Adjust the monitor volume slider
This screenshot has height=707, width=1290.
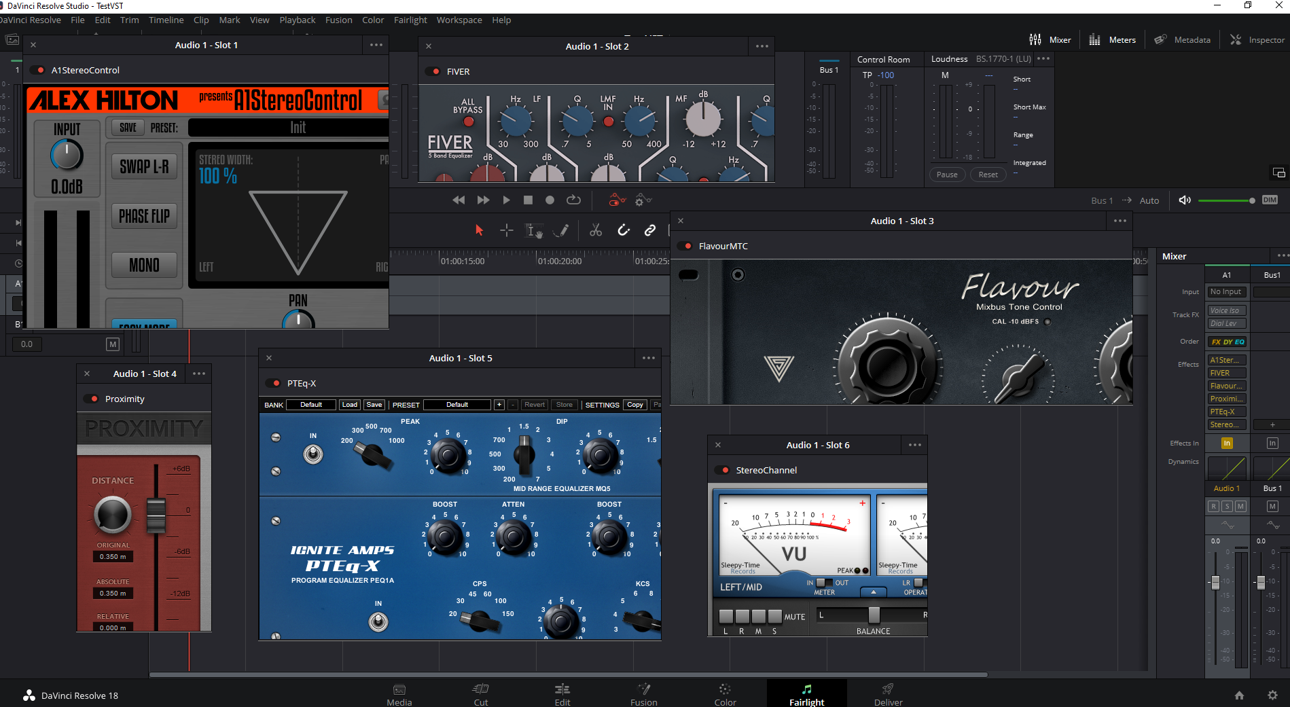click(1226, 200)
